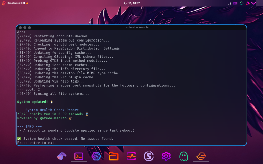Click the Konsole terminal icon in dock
The height and width of the screenshot is (164, 263).
coord(79,156)
